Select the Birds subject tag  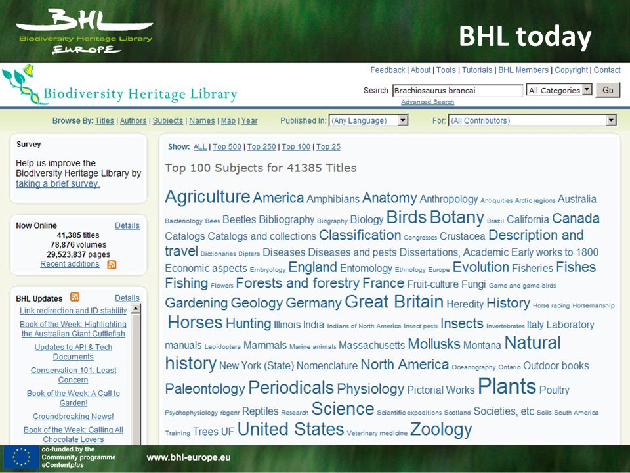pos(406,217)
